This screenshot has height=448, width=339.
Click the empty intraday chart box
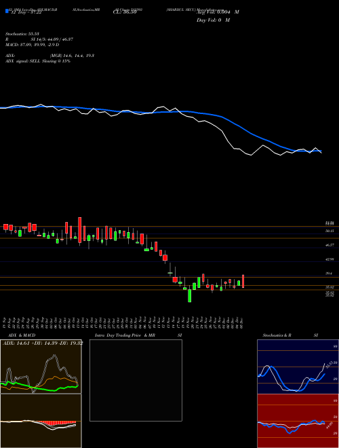point(136,380)
